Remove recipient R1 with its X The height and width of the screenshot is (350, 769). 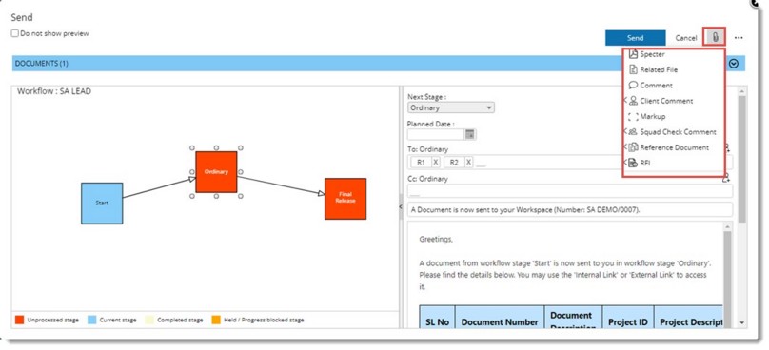(x=436, y=163)
